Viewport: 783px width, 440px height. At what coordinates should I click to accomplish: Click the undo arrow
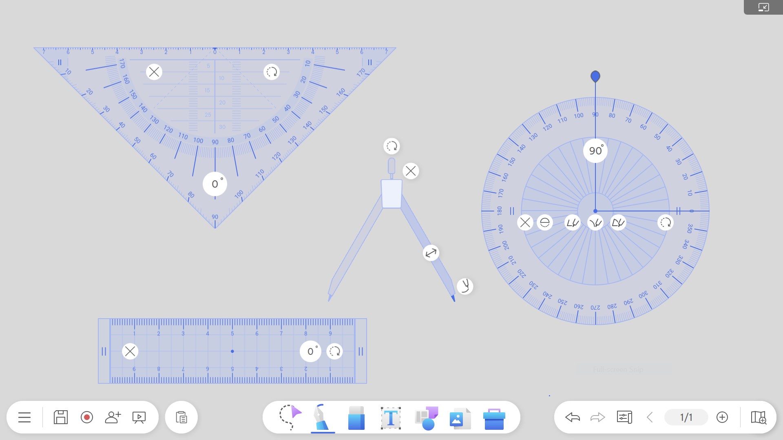[x=573, y=417]
